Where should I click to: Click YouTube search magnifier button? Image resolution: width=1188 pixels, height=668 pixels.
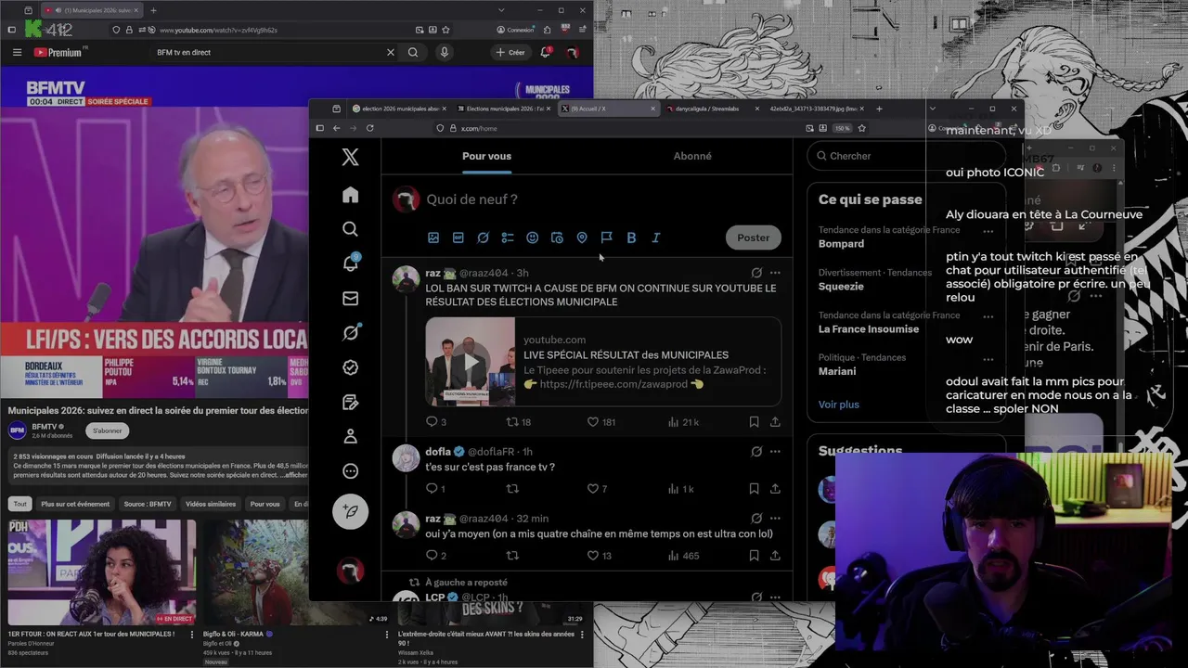[413, 53]
